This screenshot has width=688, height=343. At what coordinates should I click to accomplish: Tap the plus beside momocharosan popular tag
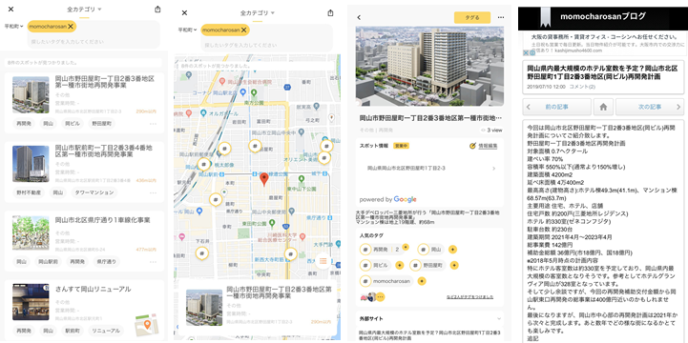click(422, 281)
